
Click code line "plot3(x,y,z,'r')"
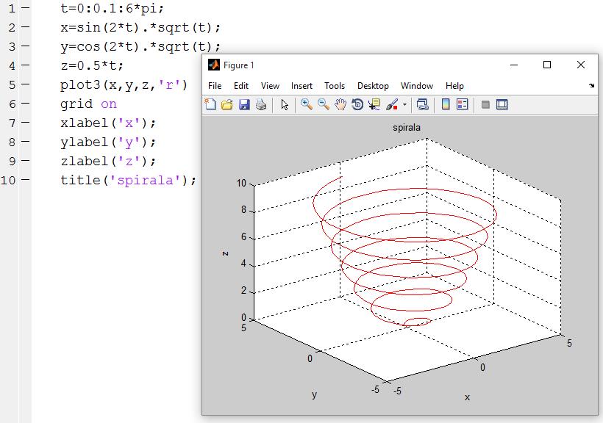click(x=124, y=85)
